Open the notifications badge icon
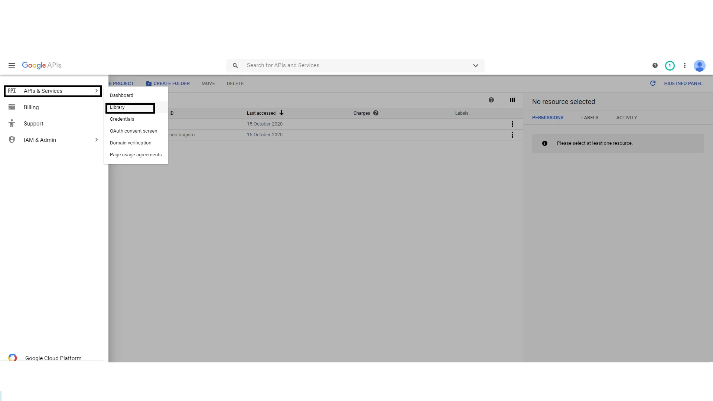The height and width of the screenshot is (401, 713). (670, 66)
